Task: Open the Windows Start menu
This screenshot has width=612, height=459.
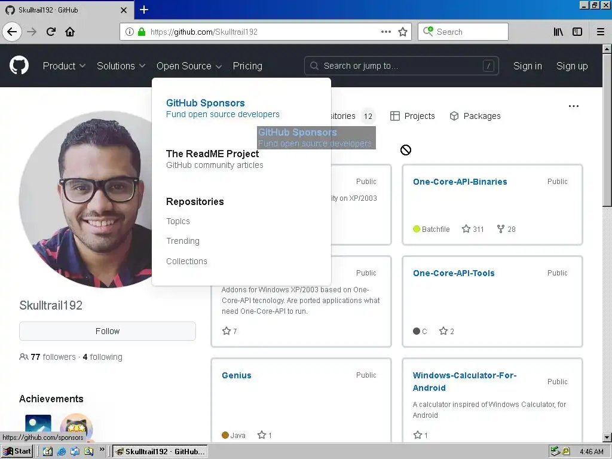Action: point(17,452)
